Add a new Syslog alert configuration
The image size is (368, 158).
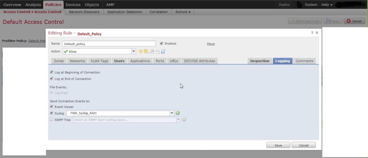(178, 113)
